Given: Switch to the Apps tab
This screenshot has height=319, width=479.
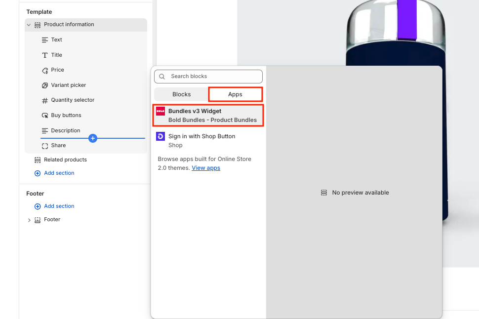Looking at the screenshot, I should 235,94.
